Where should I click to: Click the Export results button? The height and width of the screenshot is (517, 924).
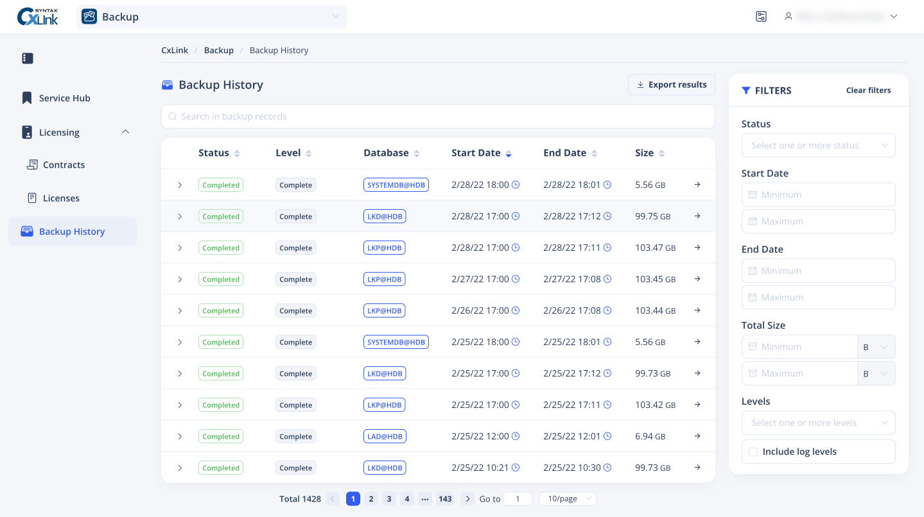[671, 84]
